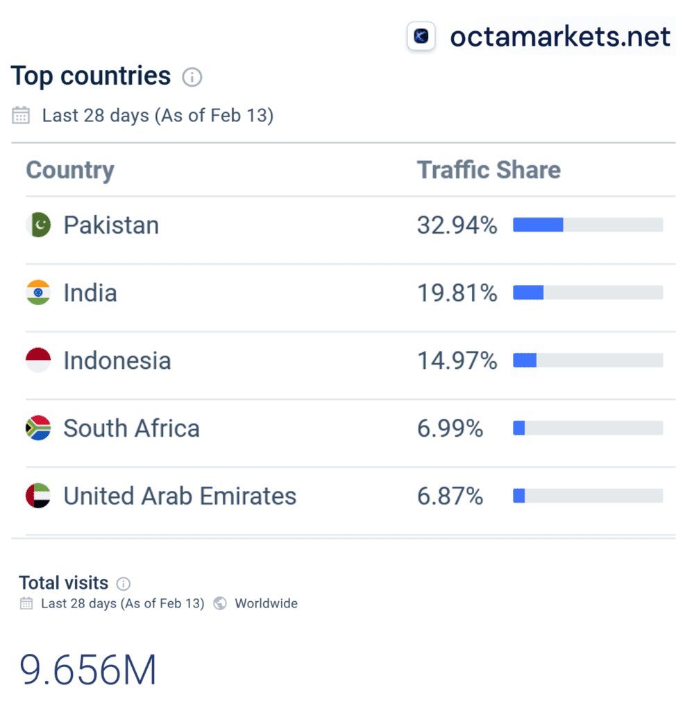Click the South Africa flag icon
This screenshot has height=710, width=685.
[38, 428]
